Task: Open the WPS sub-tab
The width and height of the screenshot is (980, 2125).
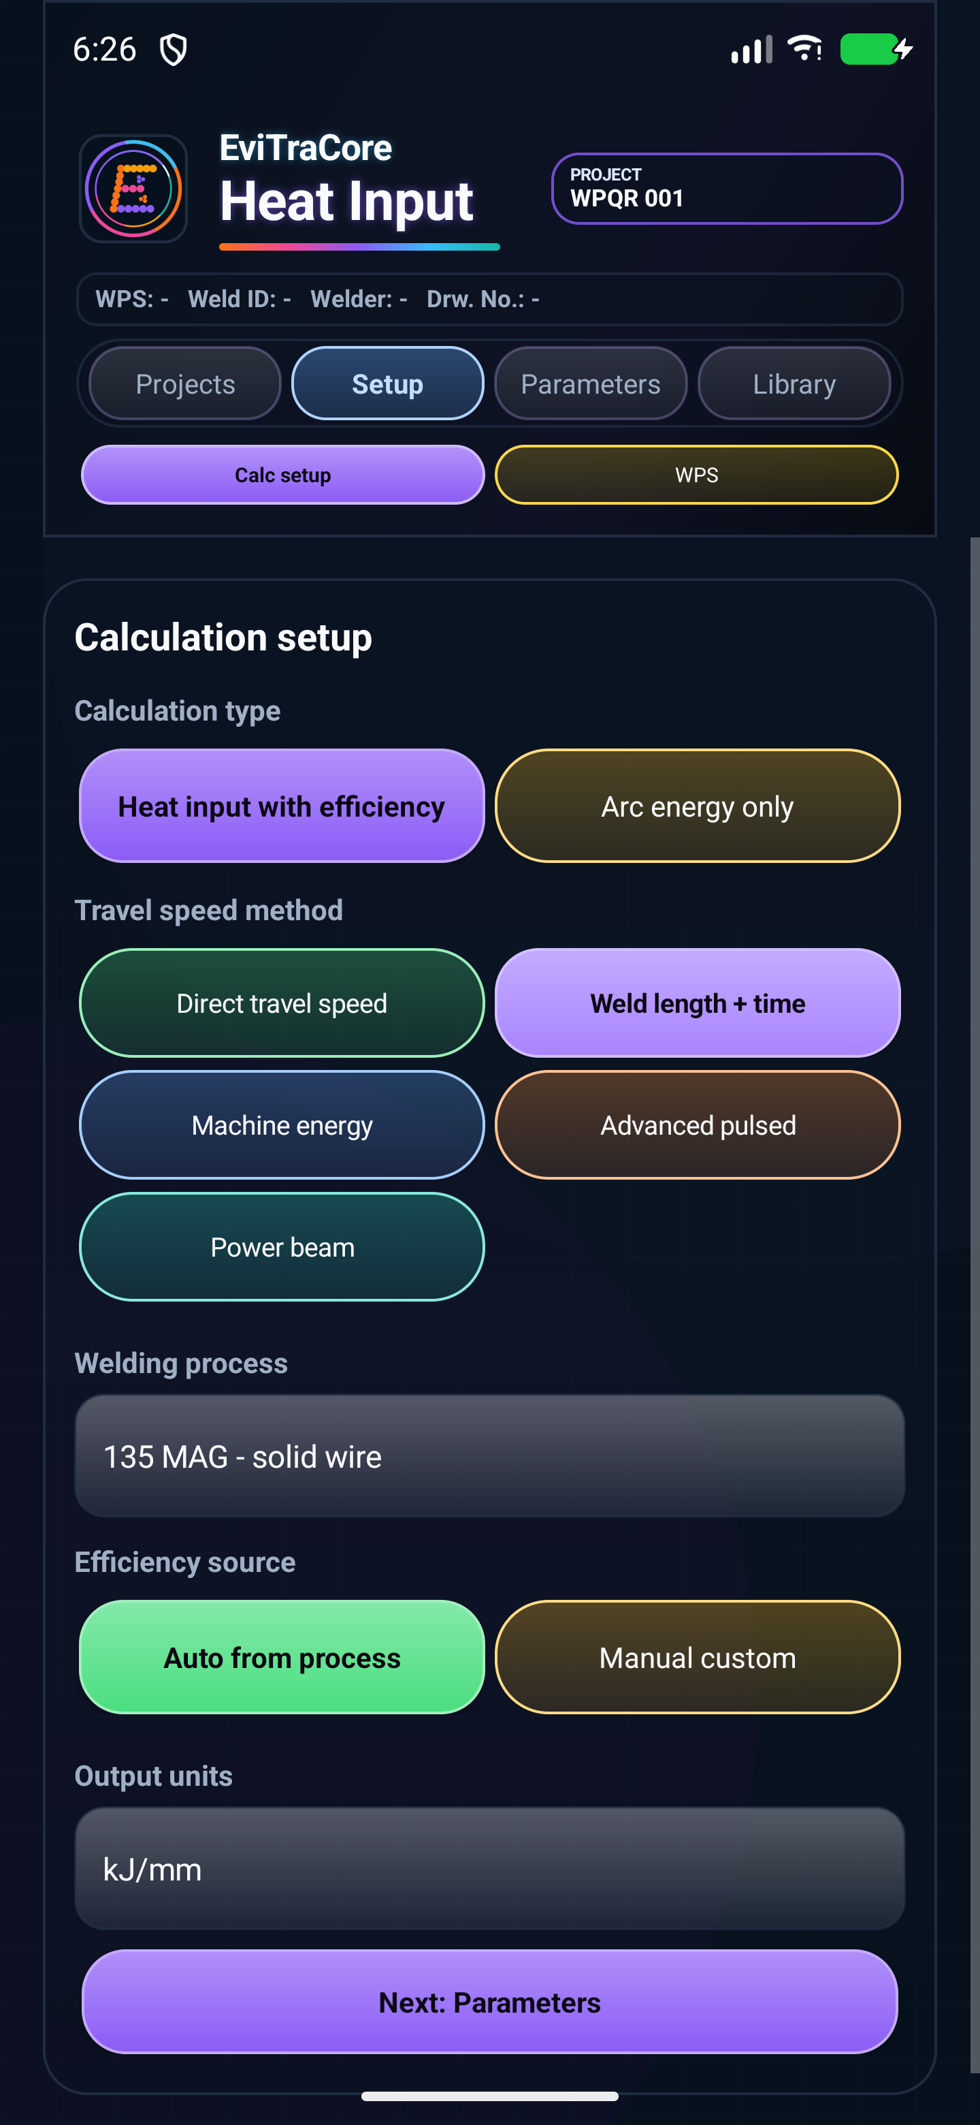Action: 696,475
